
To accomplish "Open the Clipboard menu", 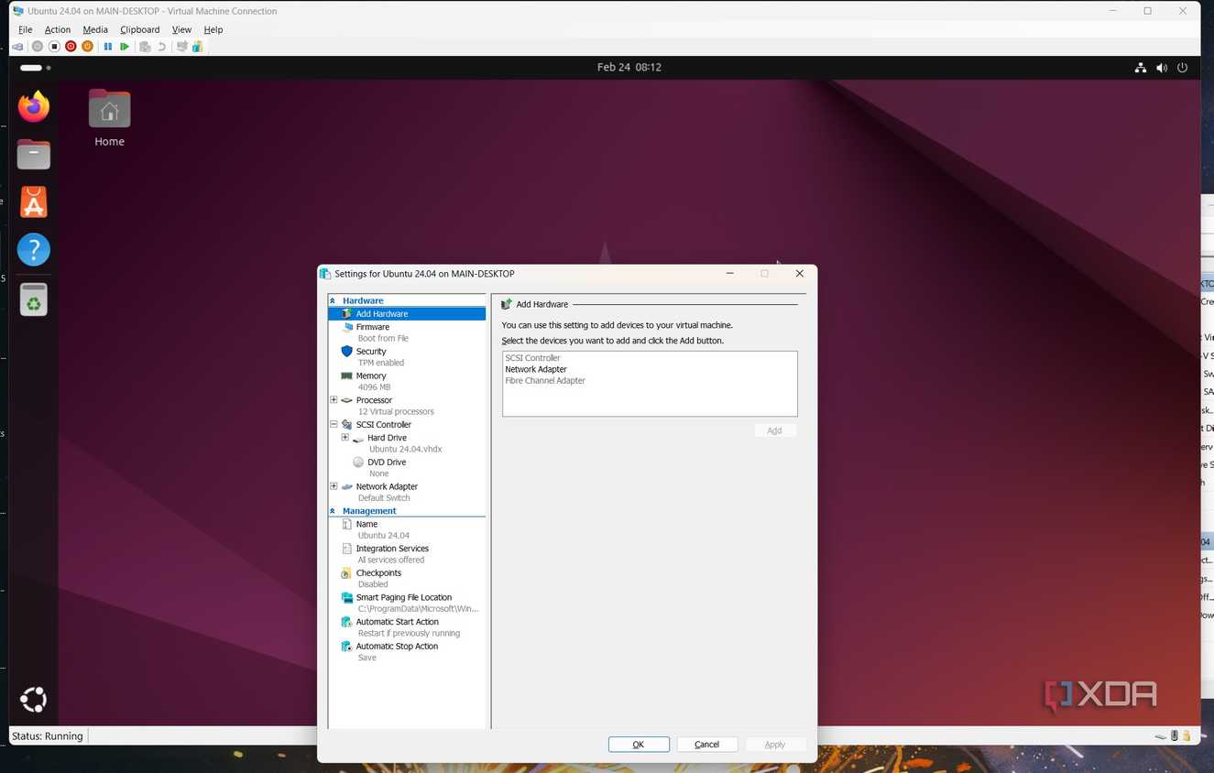I will pyautogui.click(x=140, y=29).
